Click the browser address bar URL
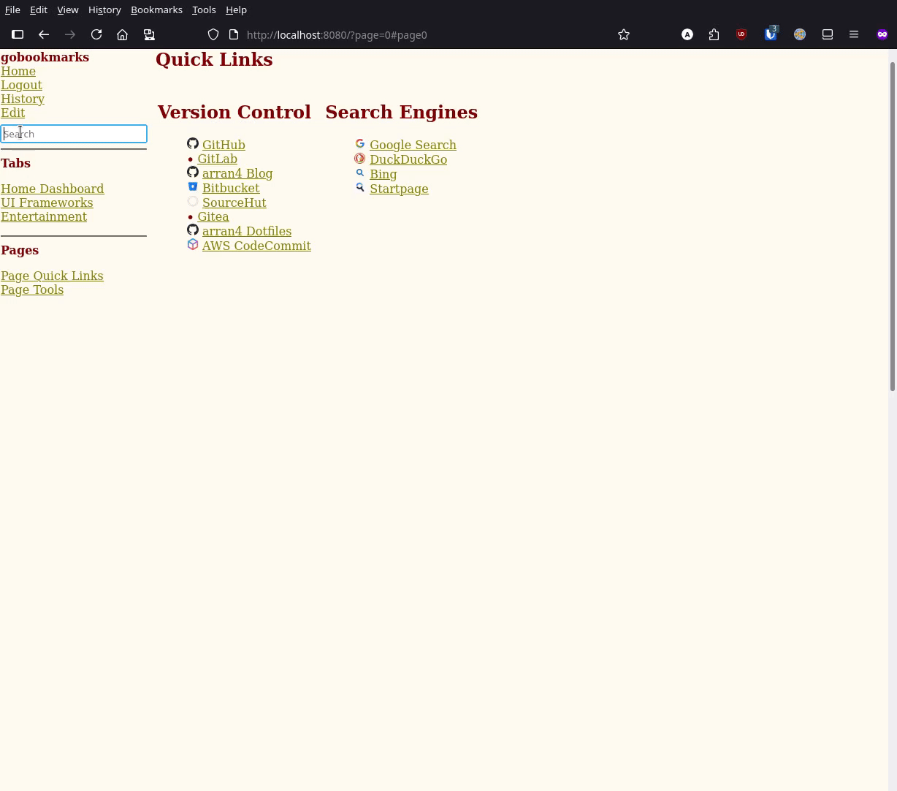897x791 pixels. 337,34
